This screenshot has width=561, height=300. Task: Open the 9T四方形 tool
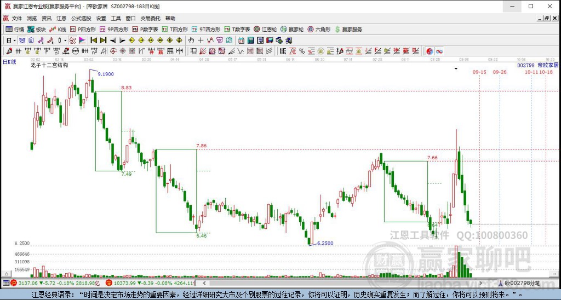206,30
